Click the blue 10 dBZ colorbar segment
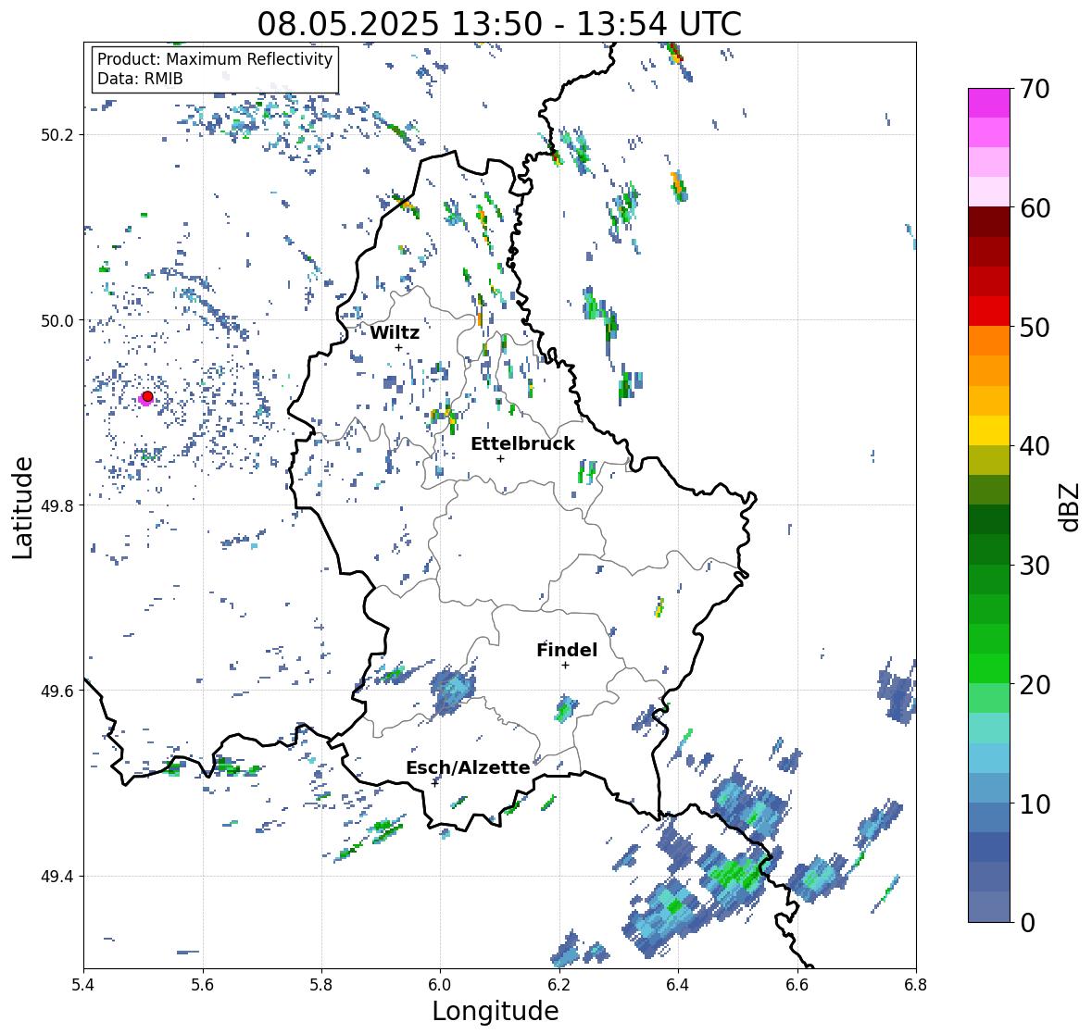 (x=989, y=787)
